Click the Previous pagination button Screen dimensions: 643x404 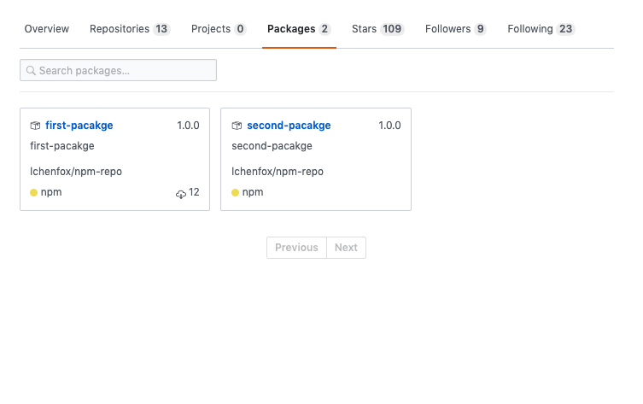pos(296,248)
